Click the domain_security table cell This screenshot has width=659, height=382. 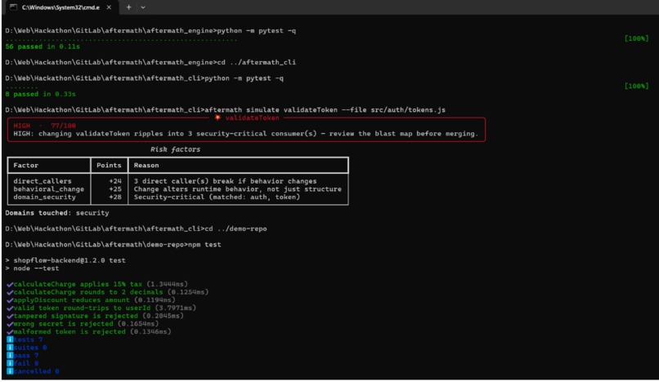tap(44, 198)
